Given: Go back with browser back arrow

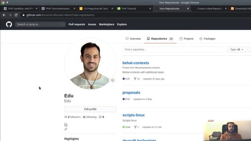Looking at the screenshot, I should click(4, 15).
